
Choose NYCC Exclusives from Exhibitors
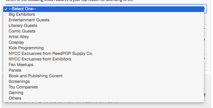click(104, 59)
